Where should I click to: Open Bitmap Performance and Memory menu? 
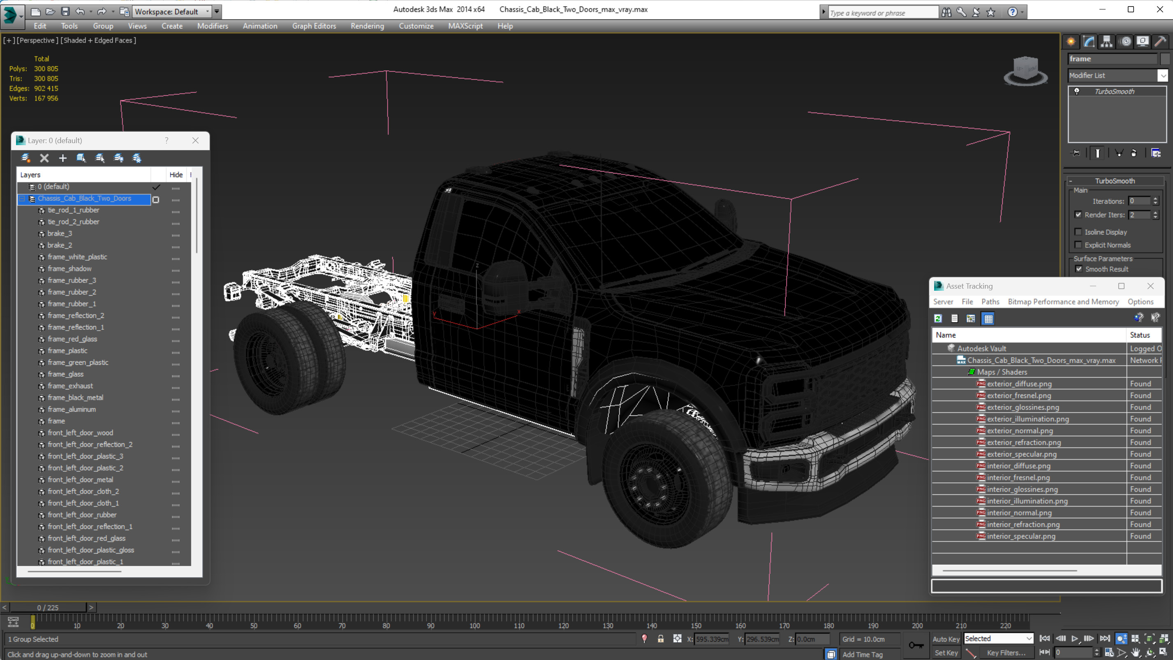(x=1063, y=301)
